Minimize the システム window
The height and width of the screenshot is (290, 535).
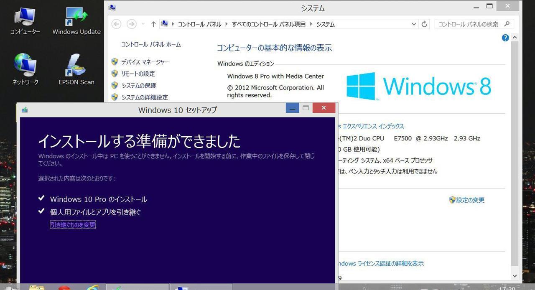476,7
